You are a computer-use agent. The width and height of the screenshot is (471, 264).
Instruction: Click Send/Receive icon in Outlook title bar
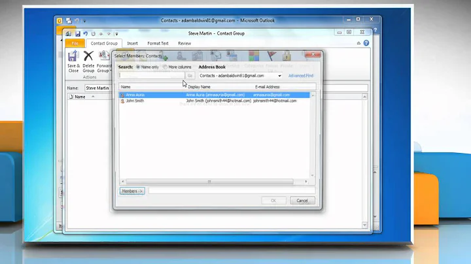coord(69,21)
